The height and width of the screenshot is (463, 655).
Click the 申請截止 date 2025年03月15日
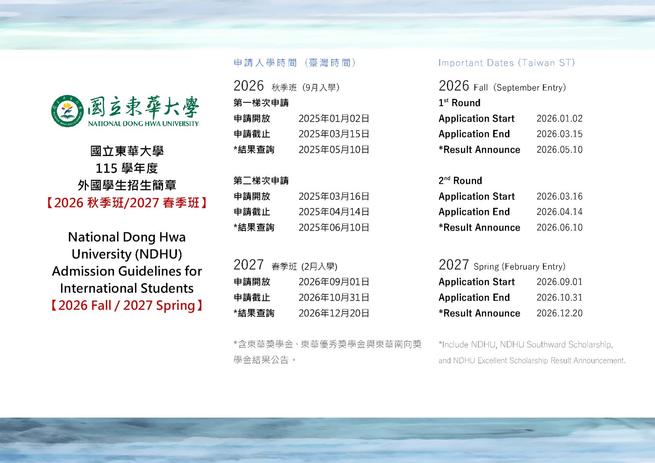click(x=334, y=134)
